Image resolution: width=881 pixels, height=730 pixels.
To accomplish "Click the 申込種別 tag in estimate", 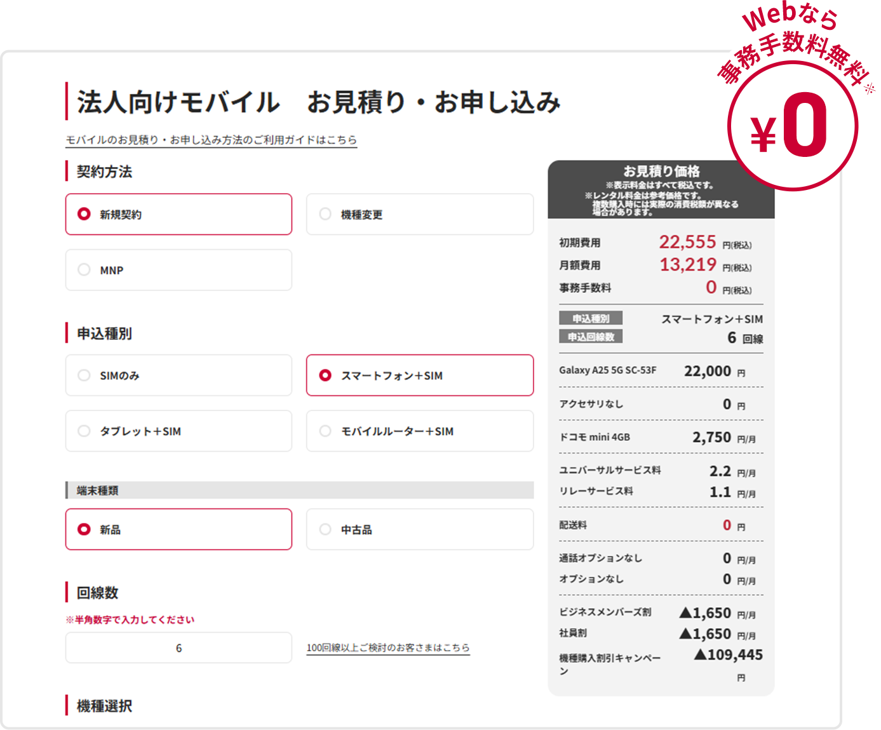I will [591, 318].
